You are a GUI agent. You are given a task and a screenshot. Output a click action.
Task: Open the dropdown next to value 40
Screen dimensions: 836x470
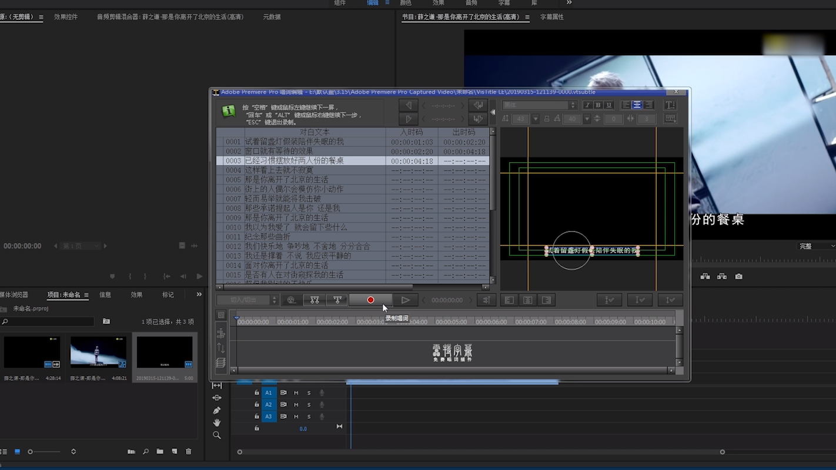point(587,119)
